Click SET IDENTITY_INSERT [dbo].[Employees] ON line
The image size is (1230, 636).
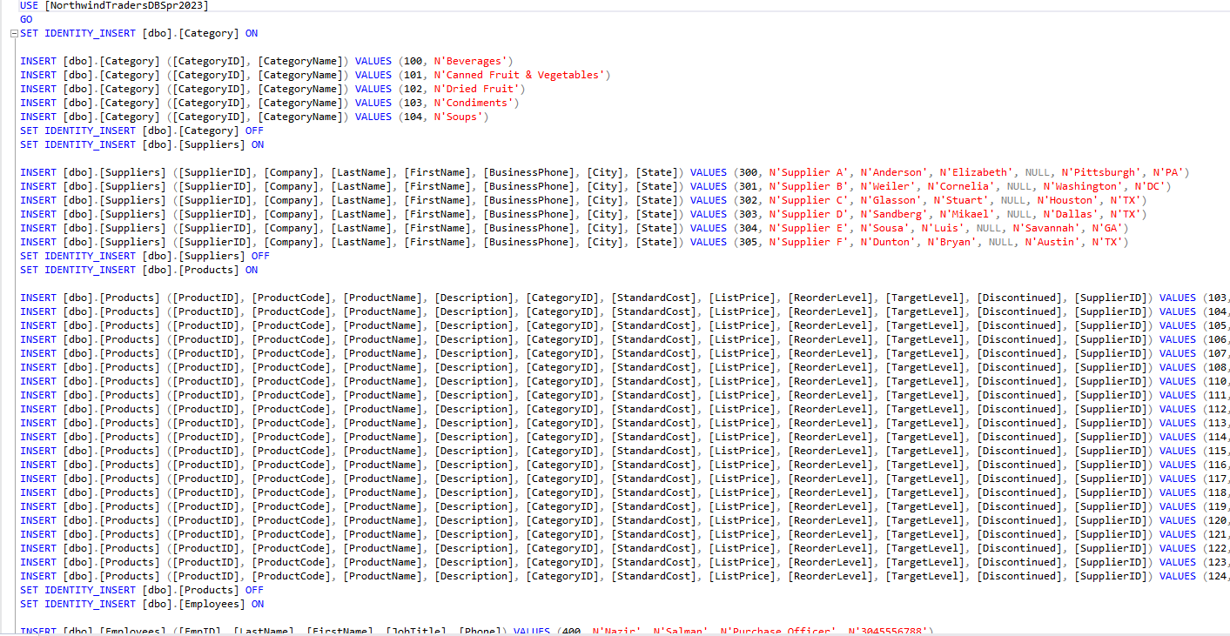(x=142, y=603)
